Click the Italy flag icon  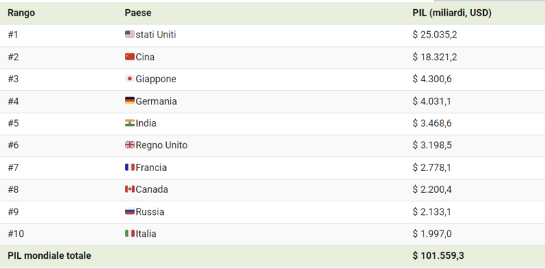pyautogui.click(x=130, y=234)
